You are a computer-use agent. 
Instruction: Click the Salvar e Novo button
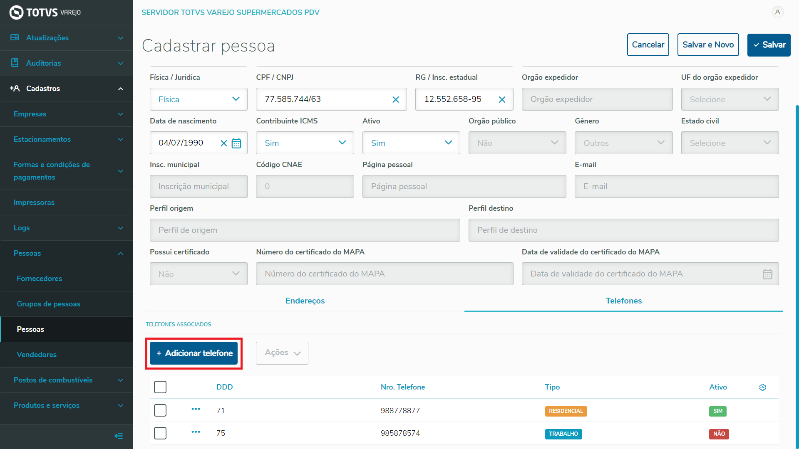point(708,45)
